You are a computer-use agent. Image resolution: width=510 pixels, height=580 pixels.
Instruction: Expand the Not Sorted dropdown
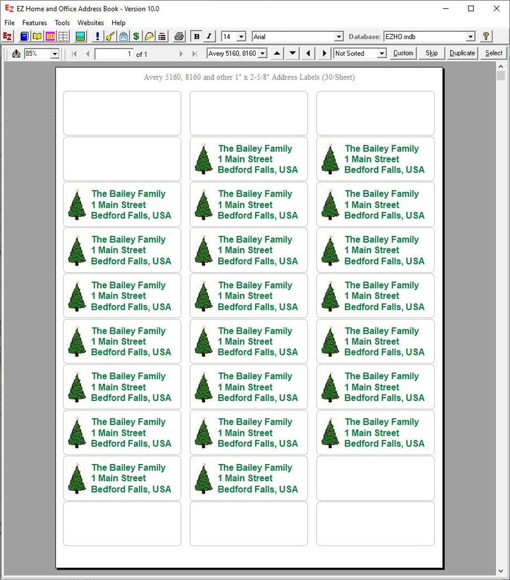click(x=382, y=54)
